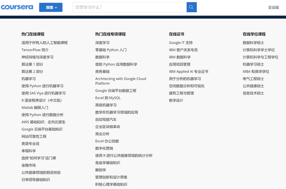Open 日常领导基础知识 link
The width and height of the screenshot is (286, 189).
point(36,180)
